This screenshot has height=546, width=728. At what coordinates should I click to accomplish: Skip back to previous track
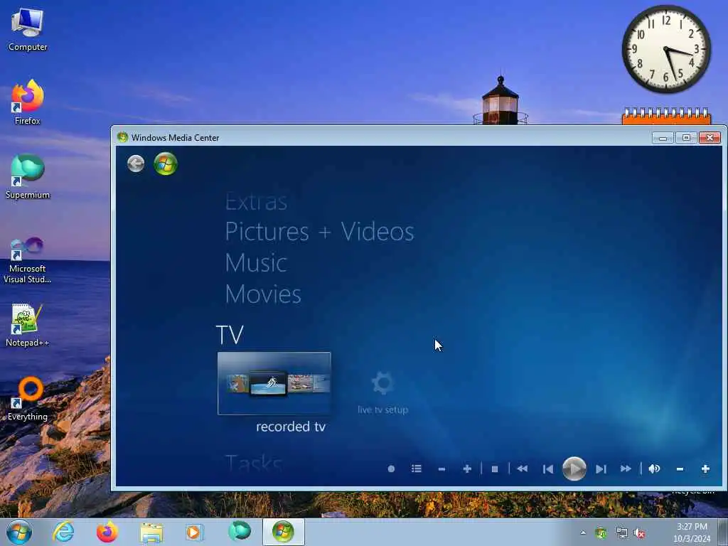click(548, 469)
